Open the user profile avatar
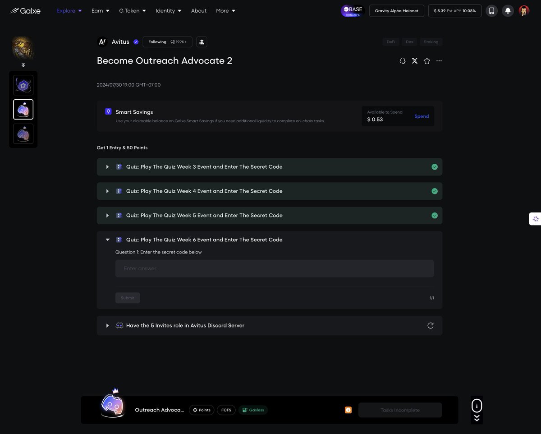This screenshot has height=434, width=541. [x=524, y=11]
